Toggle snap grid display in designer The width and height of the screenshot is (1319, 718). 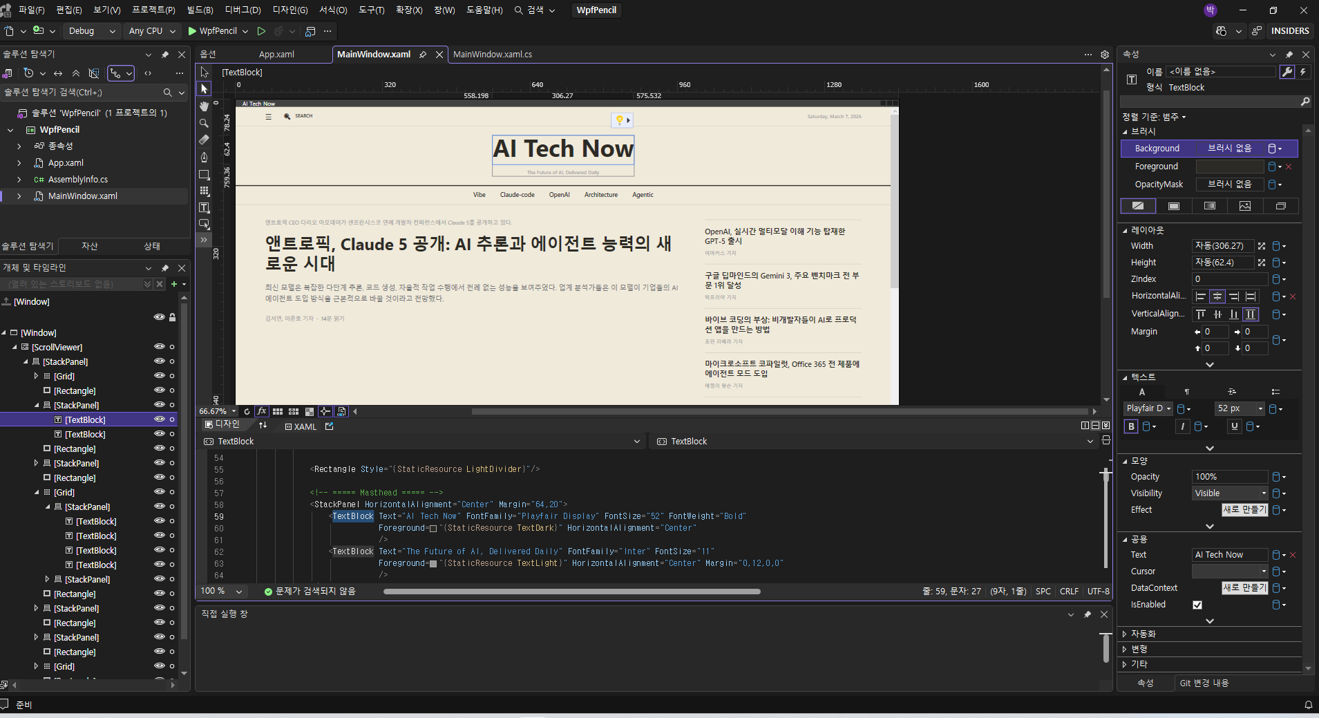click(x=278, y=411)
